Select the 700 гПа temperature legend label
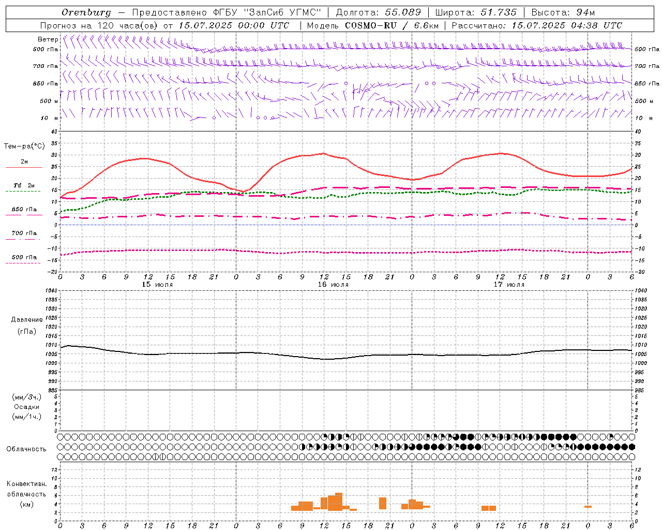The width and height of the screenshot is (662, 530). tap(24, 233)
